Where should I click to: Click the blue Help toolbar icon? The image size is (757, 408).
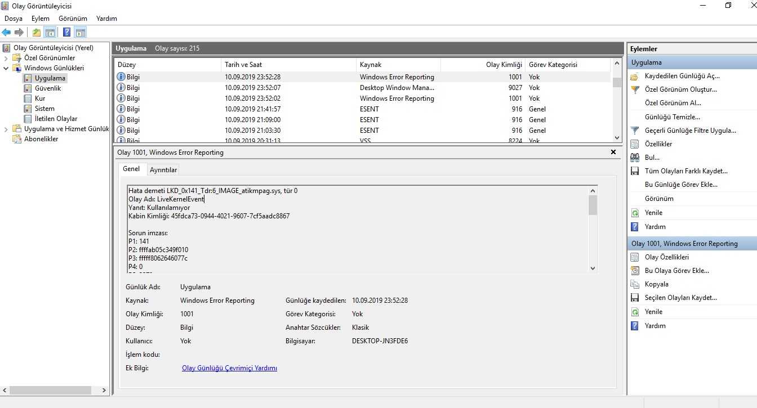[x=67, y=32]
